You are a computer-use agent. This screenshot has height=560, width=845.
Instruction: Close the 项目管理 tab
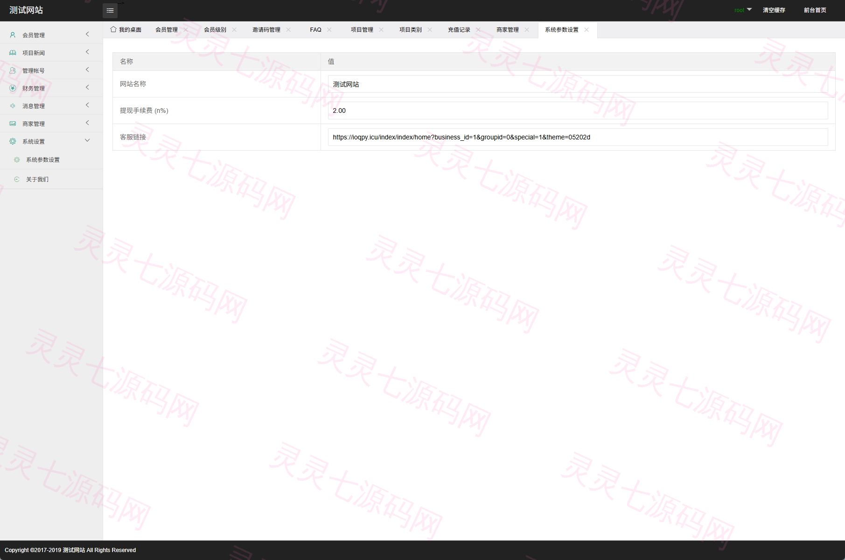381,30
